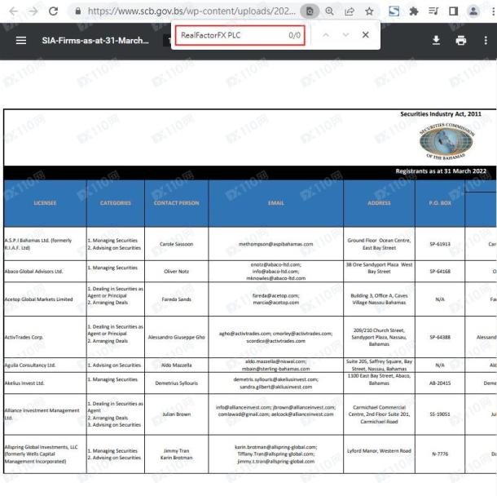Viewport: 497px width, 496px height.
Task: Click the CATEGORIES column header
Action: coord(116,203)
